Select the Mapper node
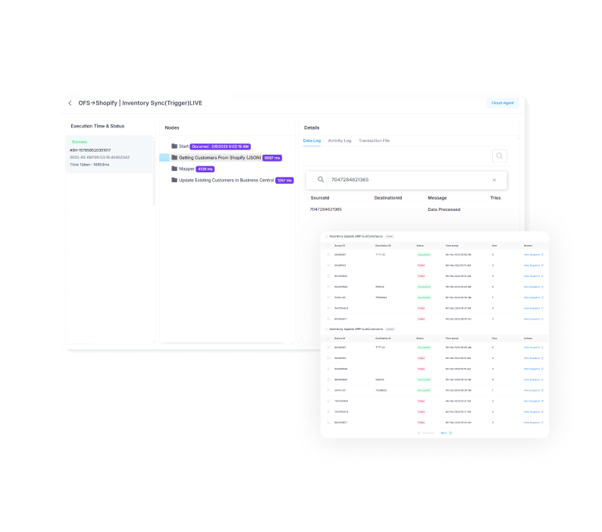Viewport: 602px width, 532px height. (187, 168)
